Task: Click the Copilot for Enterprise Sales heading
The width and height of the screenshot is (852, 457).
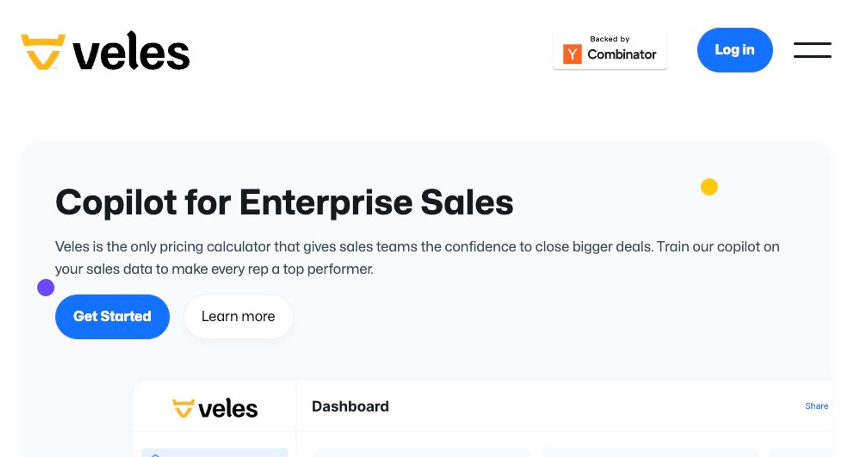Action: pos(284,202)
